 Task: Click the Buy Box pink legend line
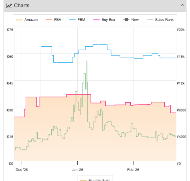click(x=96, y=20)
